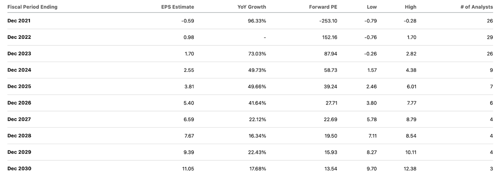498x181 pixels.
Task: Select the Dec 2030 row label
Action: (x=19, y=169)
